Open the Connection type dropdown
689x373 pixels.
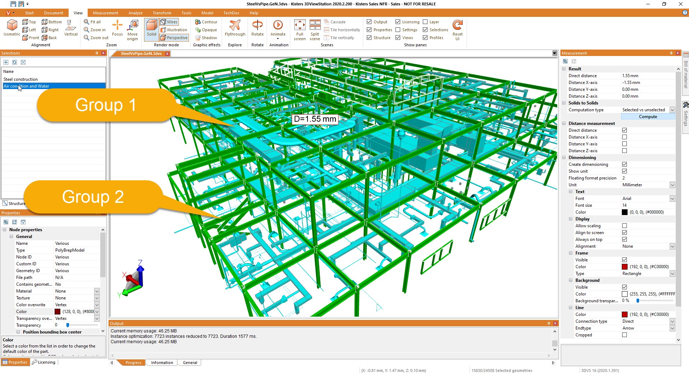[672, 321]
